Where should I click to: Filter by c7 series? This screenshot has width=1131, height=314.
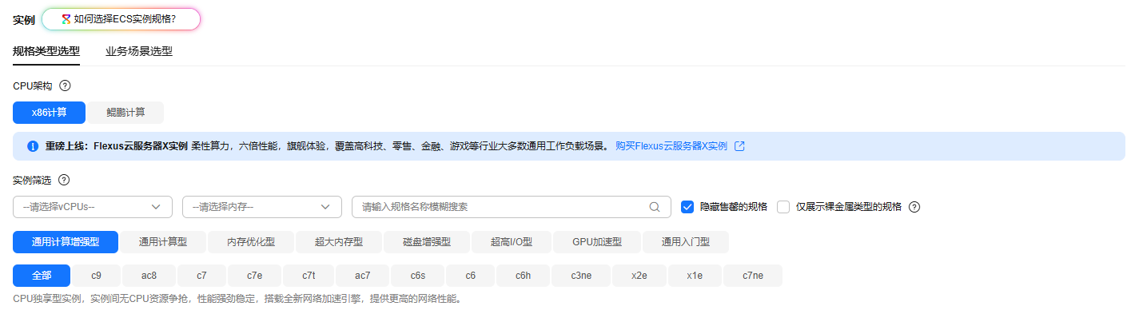point(201,276)
